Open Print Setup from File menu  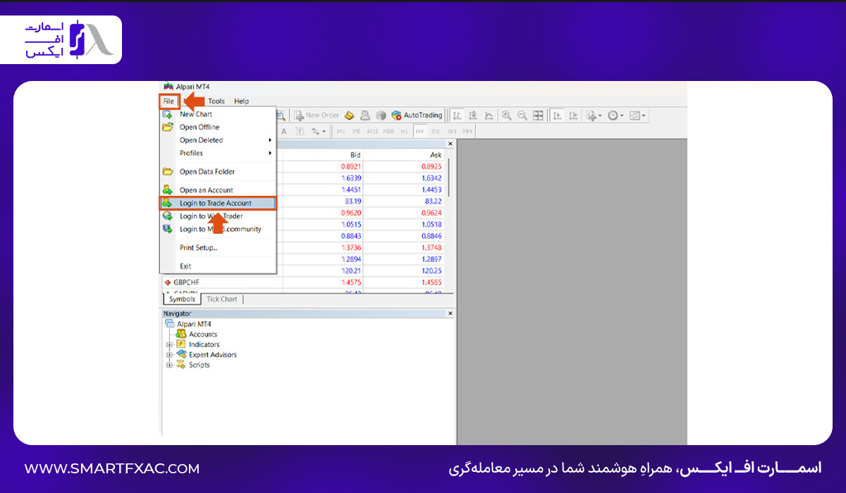(218, 248)
